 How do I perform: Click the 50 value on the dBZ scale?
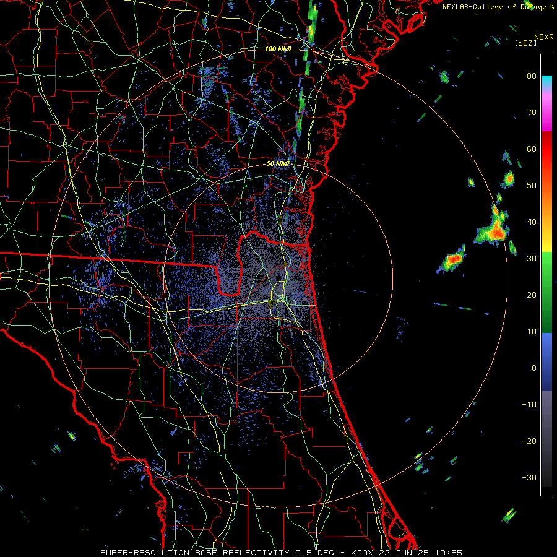pyautogui.click(x=532, y=186)
